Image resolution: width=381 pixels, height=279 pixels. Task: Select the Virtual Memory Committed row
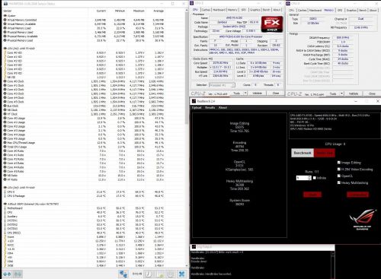point(84,20)
